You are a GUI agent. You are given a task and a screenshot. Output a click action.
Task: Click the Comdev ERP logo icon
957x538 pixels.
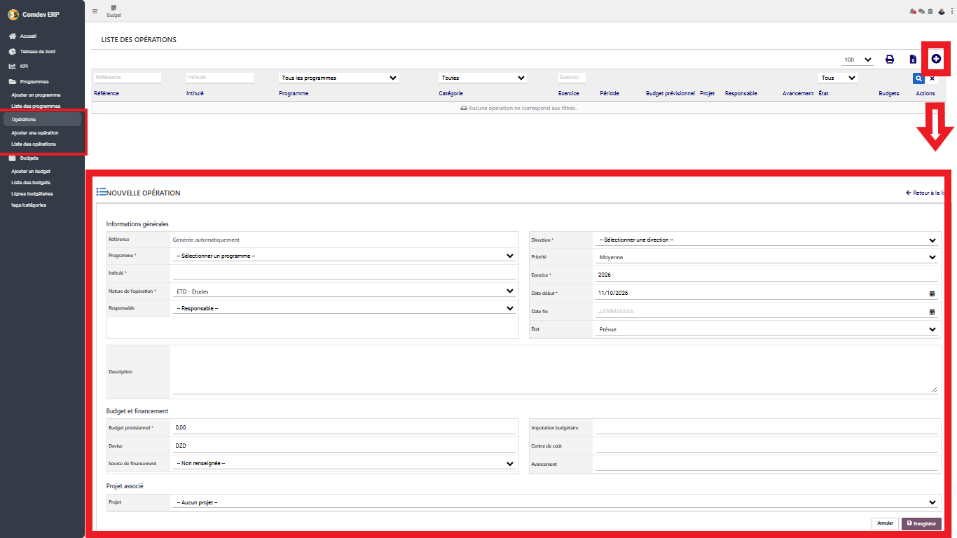13,14
